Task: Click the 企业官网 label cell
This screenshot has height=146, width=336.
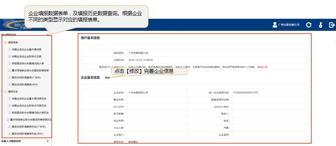Action: 210,135
